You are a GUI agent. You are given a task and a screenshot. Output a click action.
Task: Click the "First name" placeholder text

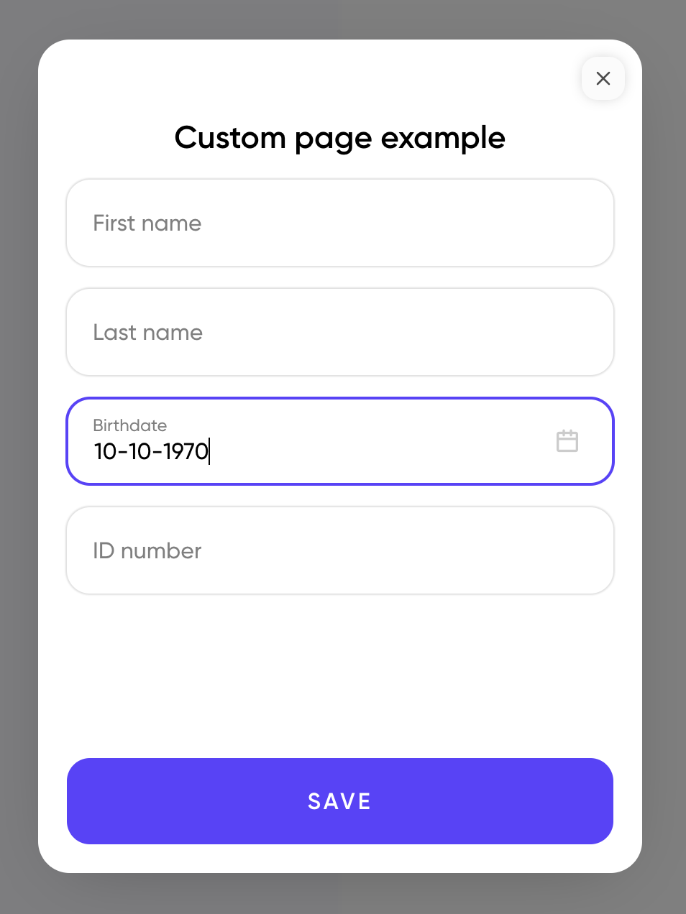coord(147,223)
